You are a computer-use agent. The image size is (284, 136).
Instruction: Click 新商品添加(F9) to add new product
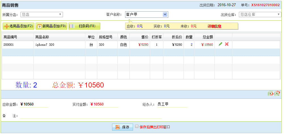[51, 26]
